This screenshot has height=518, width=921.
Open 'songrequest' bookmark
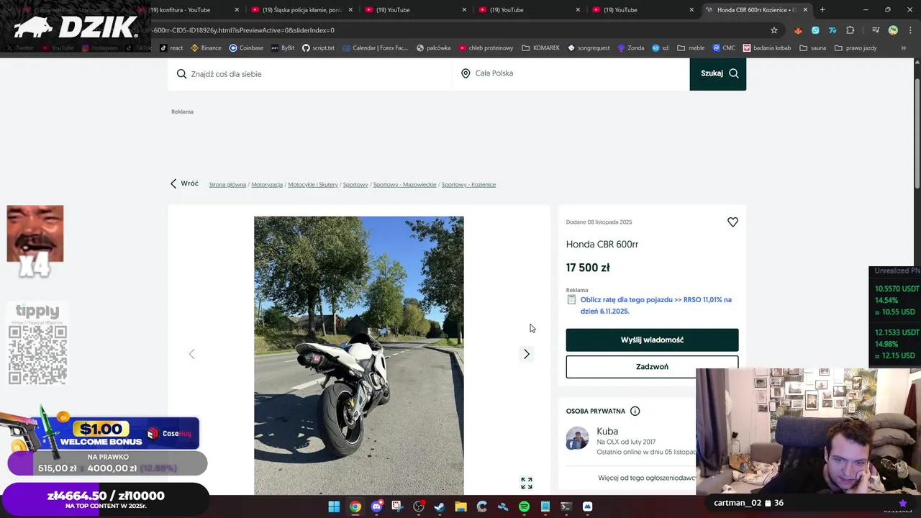click(589, 48)
